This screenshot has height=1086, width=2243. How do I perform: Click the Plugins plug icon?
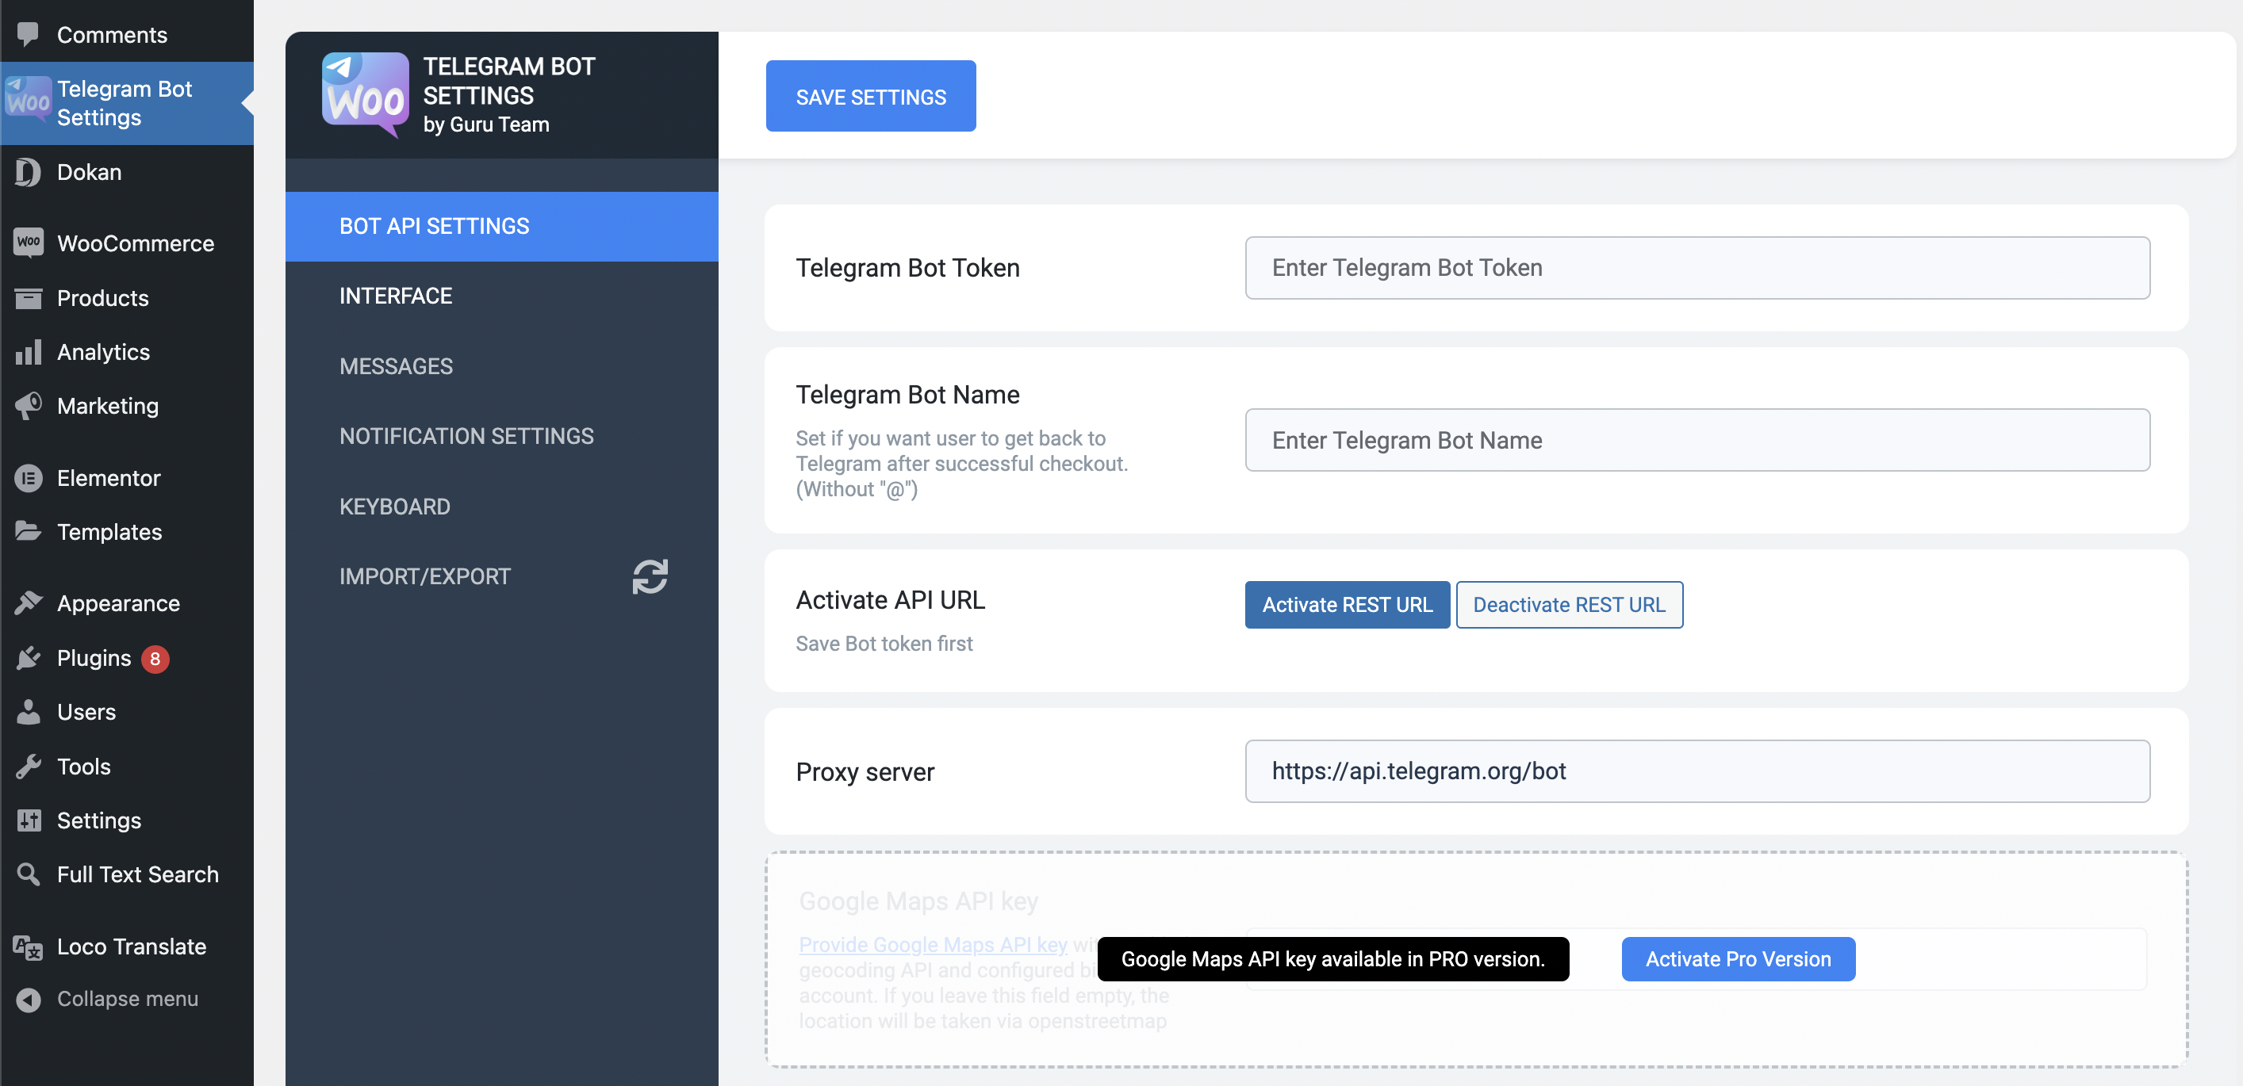(x=28, y=658)
